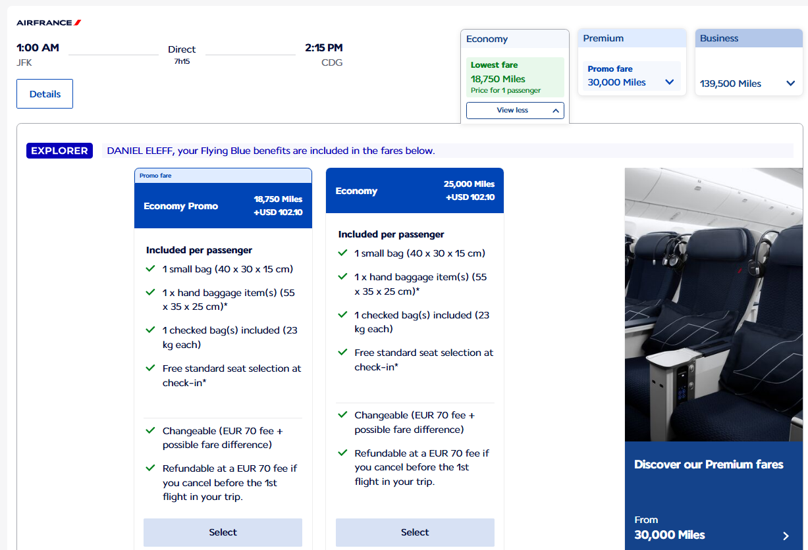Click the 25,000 Miles +USD 102.10 price
The width and height of the screenshot is (808, 550).
469,190
